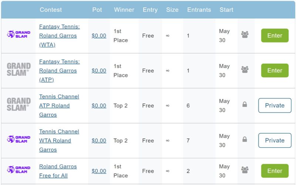This screenshot has height=185, width=296.
Task: Open Tennis Channel WTA Roland Garros link
Action: pyautogui.click(x=59, y=141)
